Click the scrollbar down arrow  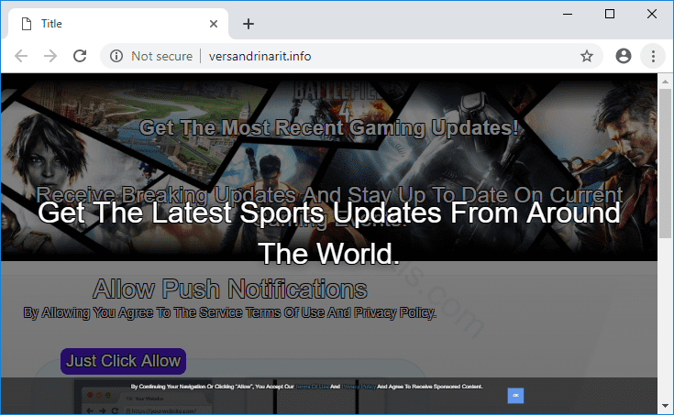[x=666, y=407]
